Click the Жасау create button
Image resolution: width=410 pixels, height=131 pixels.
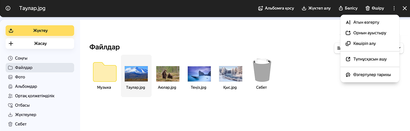pos(40,44)
